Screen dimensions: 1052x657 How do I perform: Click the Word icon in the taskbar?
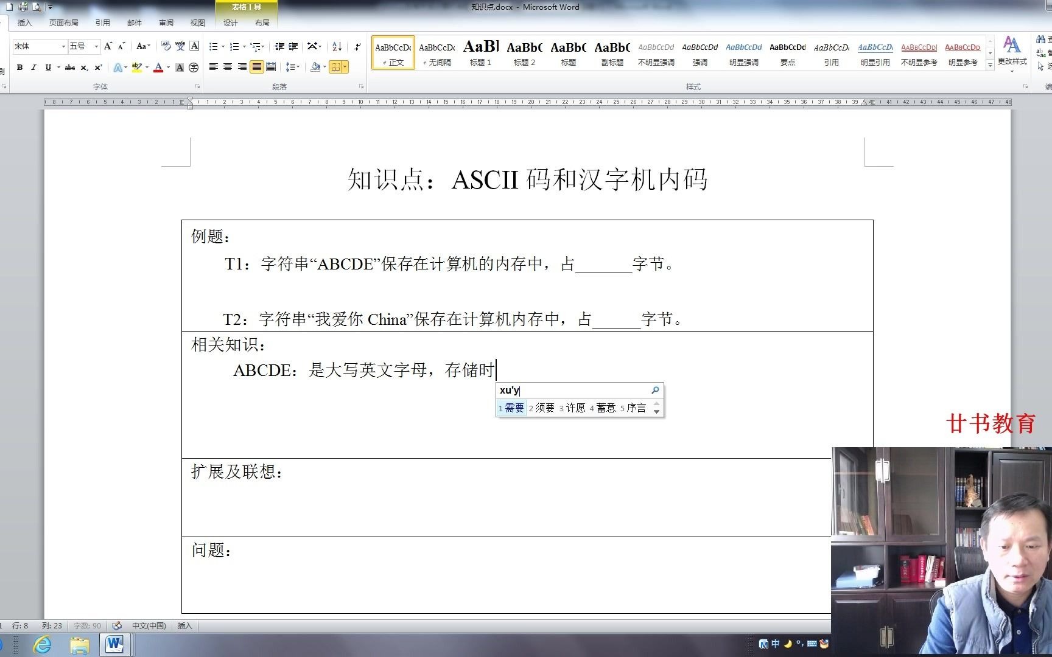[116, 644]
